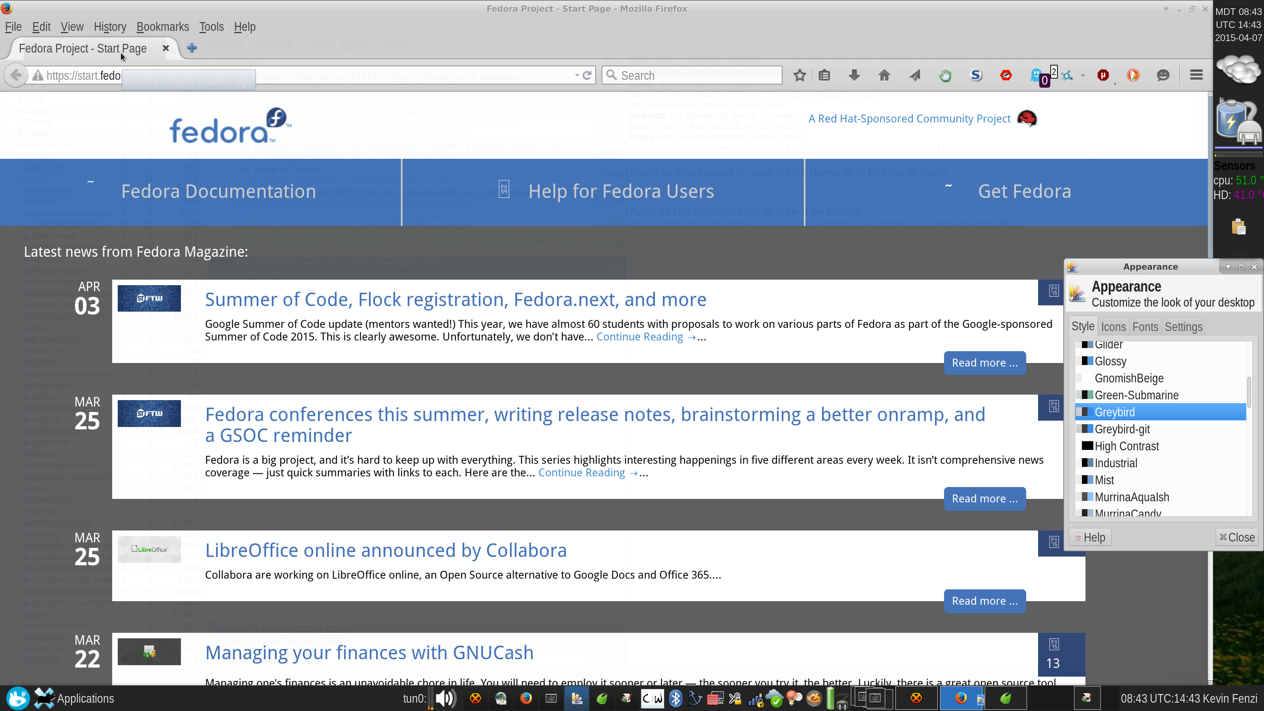Click Close button in Appearance dialog
Image resolution: width=1264 pixels, height=711 pixels.
(1237, 537)
